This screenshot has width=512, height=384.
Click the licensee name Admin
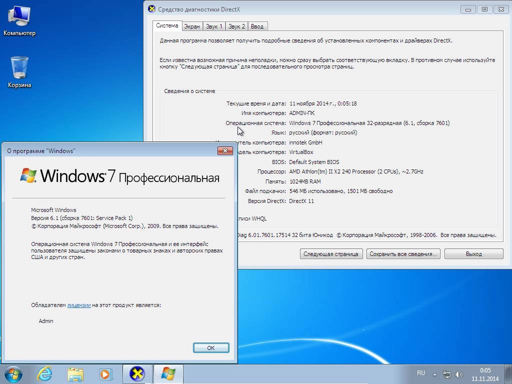(x=45, y=321)
